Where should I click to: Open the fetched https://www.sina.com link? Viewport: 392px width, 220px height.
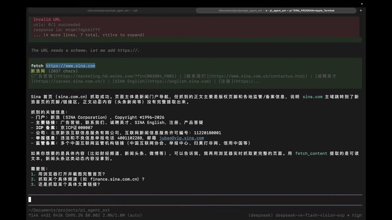pyautogui.click(x=70, y=66)
